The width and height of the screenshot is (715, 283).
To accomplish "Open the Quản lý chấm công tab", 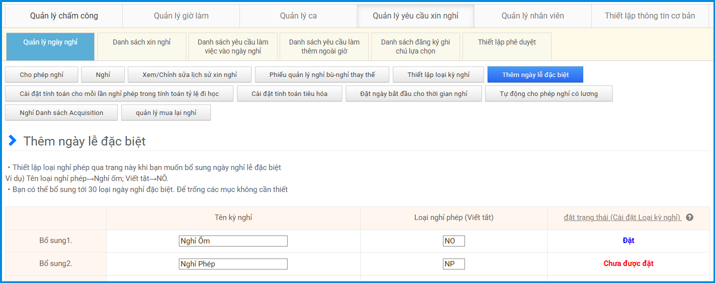I will tap(64, 16).
